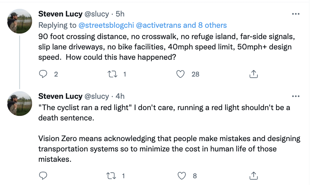This screenshot has width=312, height=185.
Task: Reply to the 90 foot crossing tweet
Action: (x=43, y=74)
